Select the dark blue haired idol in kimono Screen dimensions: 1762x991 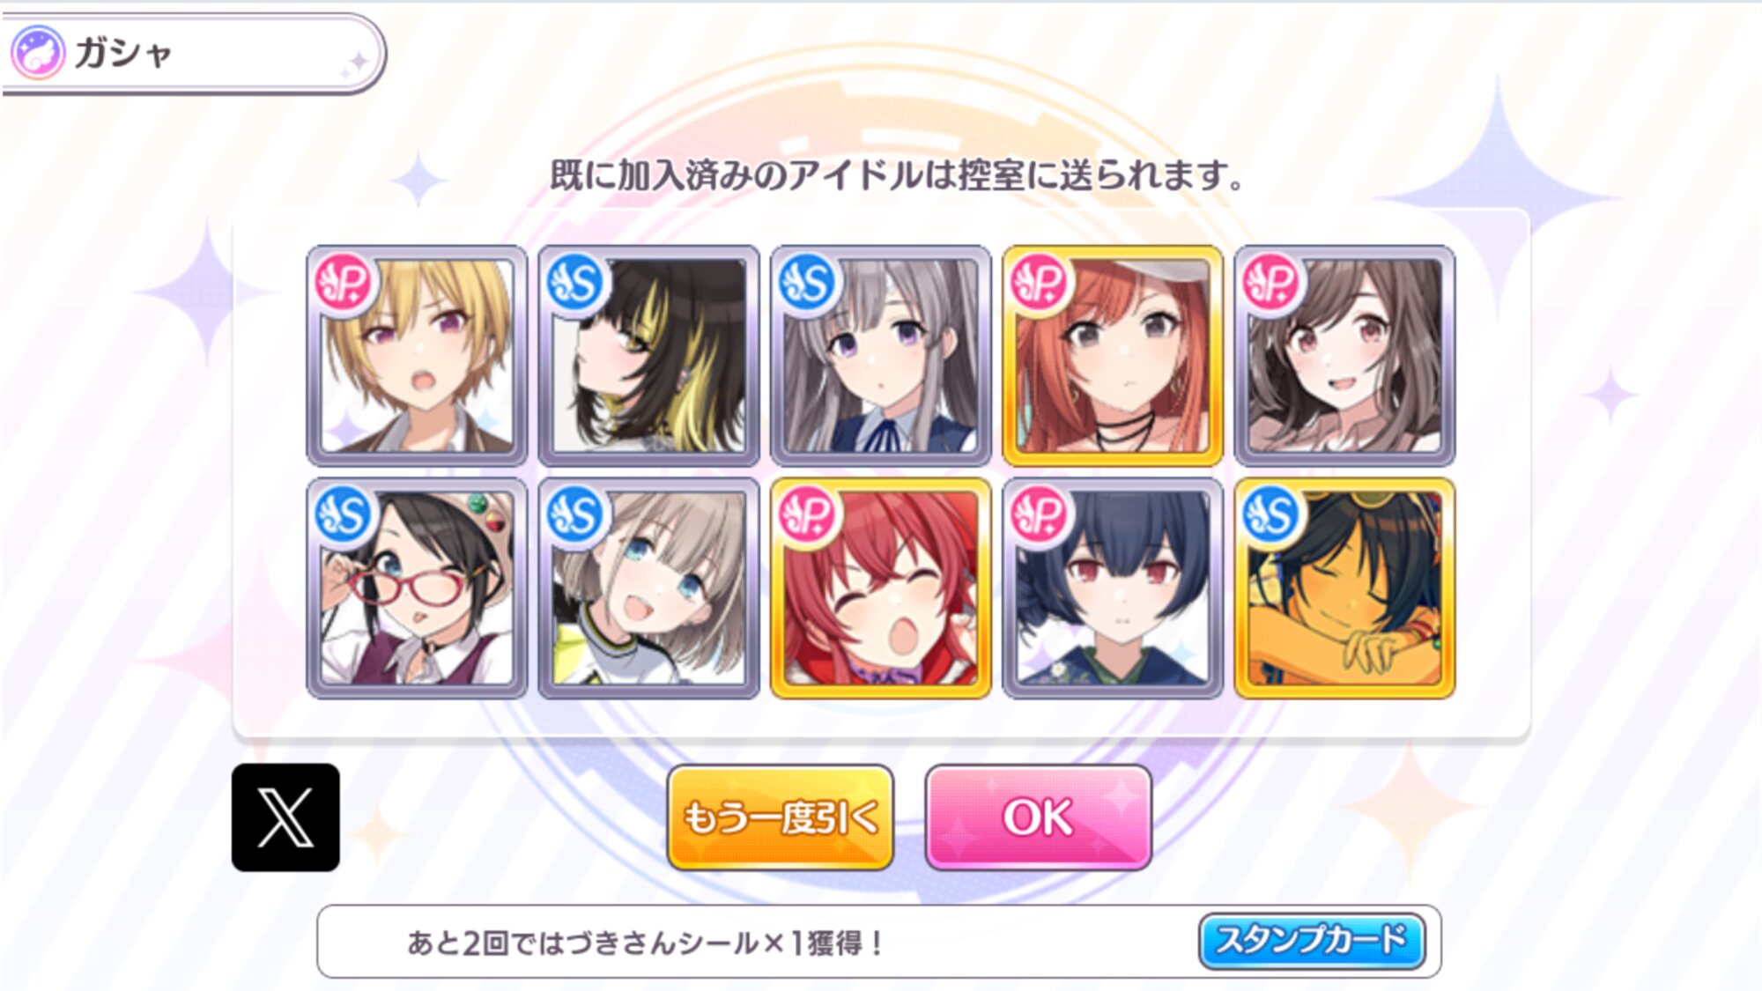click(1113, 588)
